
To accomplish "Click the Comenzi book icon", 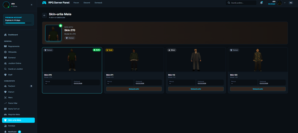I will pyautogui.click(x=5, y=58).
